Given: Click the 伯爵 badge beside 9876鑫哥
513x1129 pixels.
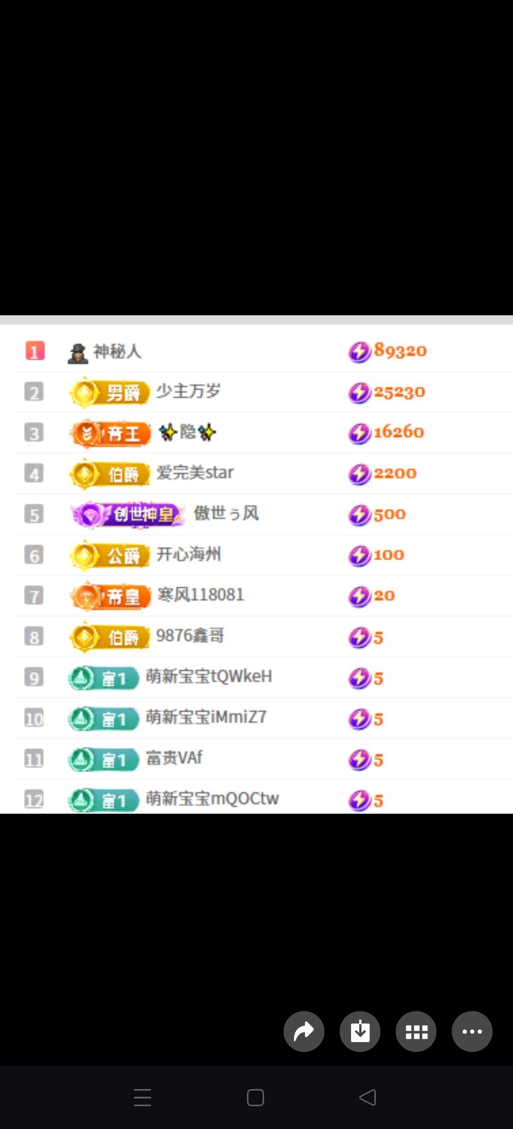Looking at the screenshot, I should tap(110, 637).
